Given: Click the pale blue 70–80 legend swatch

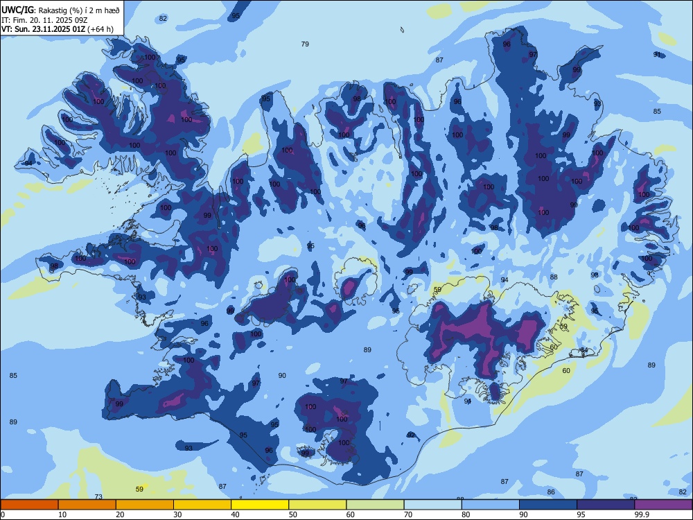Looking at the screenshot, I should (x=432, y=505).
